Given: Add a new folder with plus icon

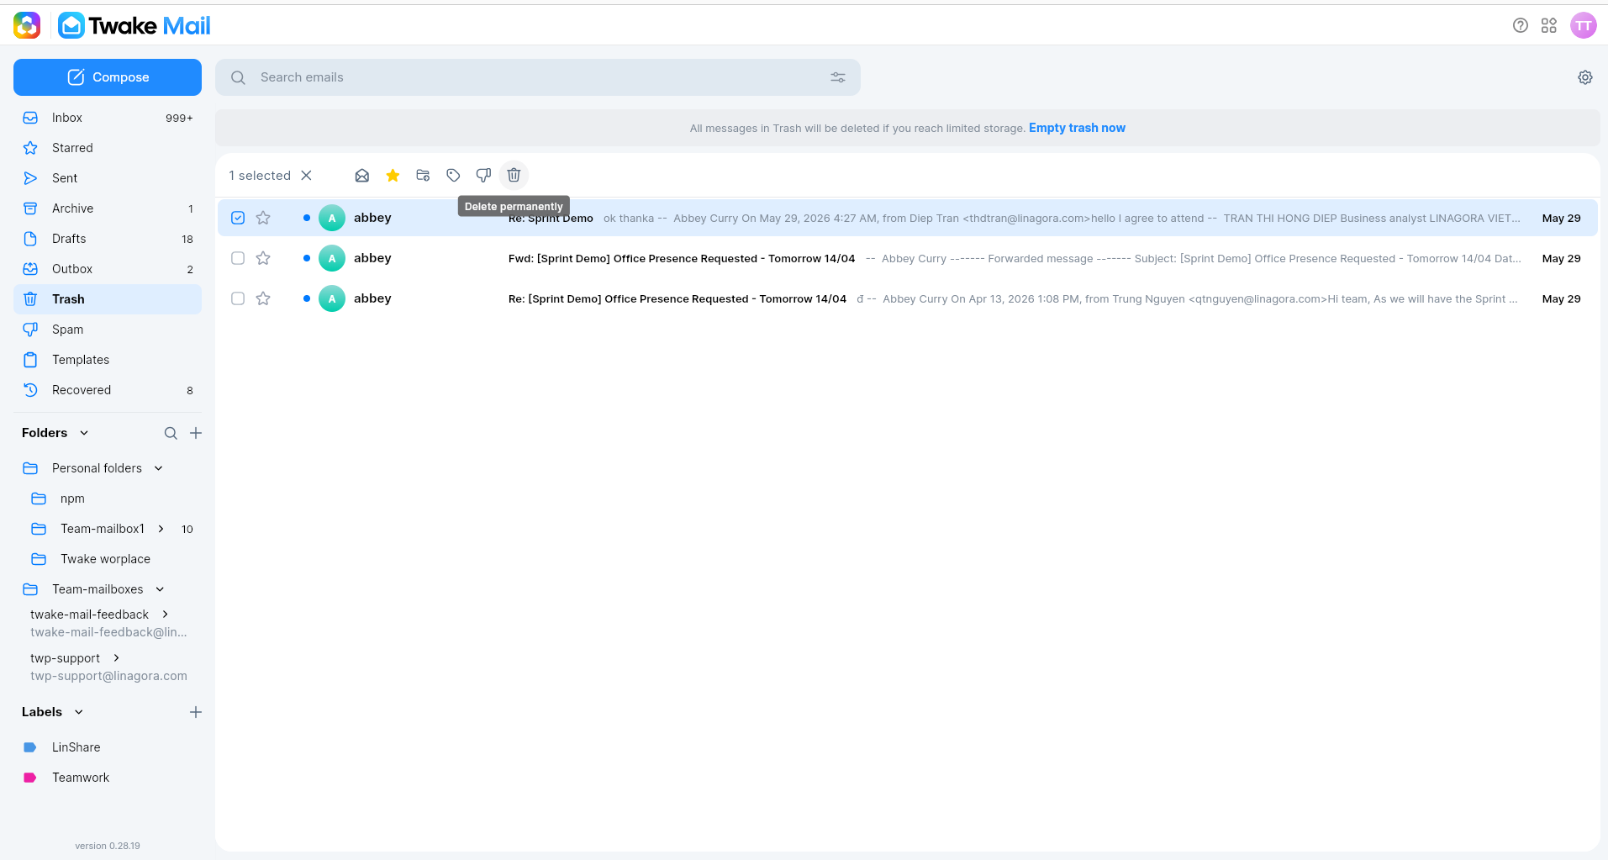Looking at the screenshot, I should pos(196,433).
